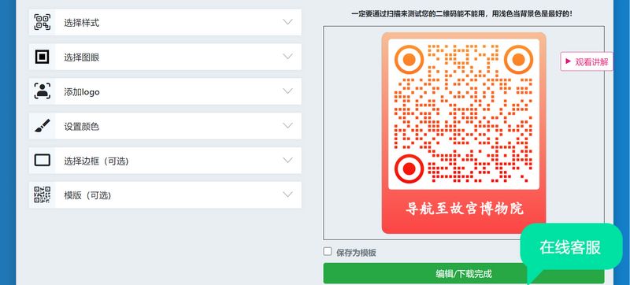Click the square eye icon beside 选择图眼
Viewport: 630px width, 285px height.
43,57
